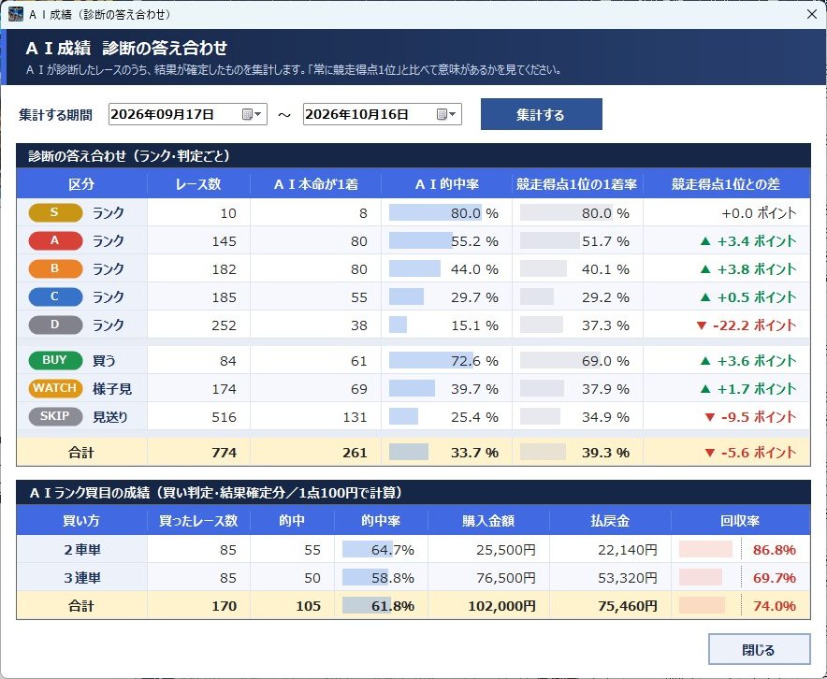Click the 80.0 % AI hit rate bar for S rank
Screen dimensions: 827x679
pyautogui.click(x=436, y=213)
